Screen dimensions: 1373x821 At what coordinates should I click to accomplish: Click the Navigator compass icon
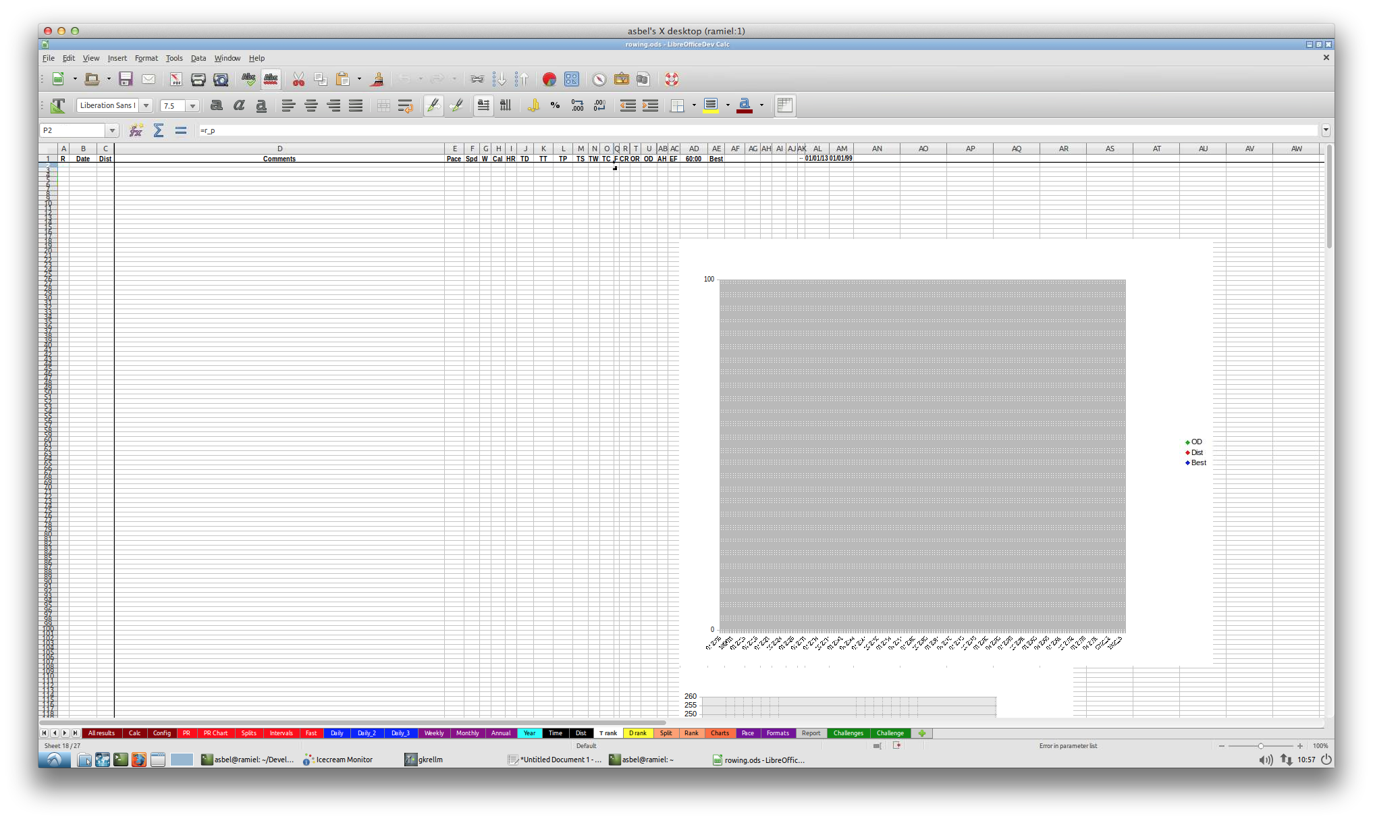click(599, 80)
